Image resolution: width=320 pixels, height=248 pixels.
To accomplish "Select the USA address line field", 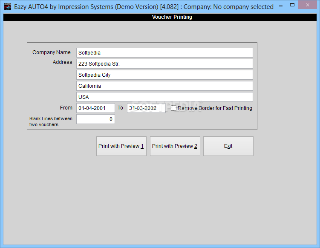I will [x=164, y=97].
